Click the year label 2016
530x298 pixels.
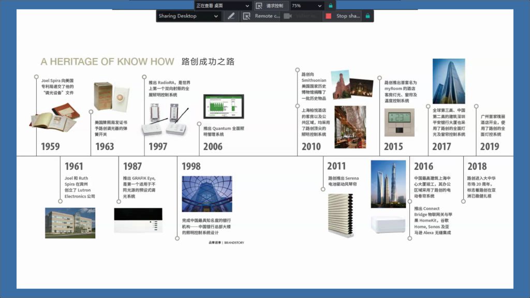423,166
